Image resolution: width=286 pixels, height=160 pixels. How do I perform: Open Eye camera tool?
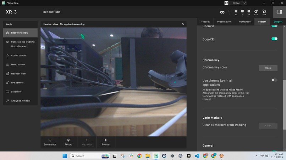coord(20,83)
